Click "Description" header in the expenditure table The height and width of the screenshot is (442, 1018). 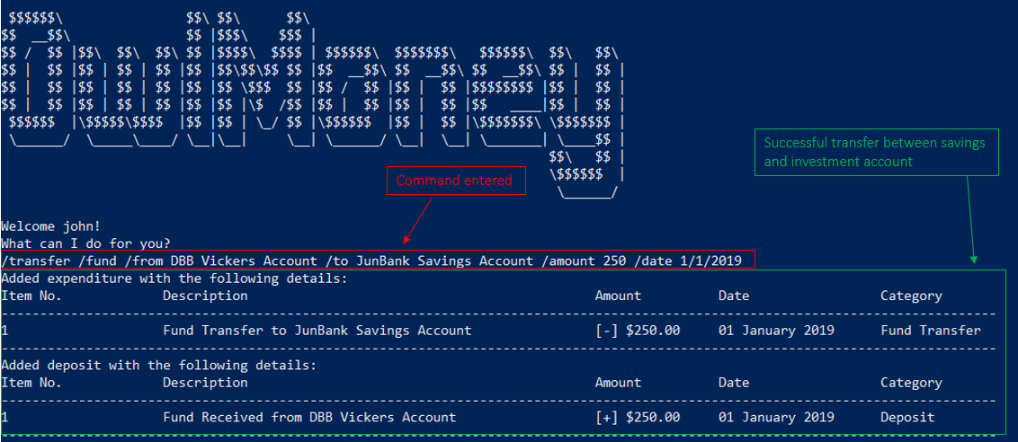(205, 296)
